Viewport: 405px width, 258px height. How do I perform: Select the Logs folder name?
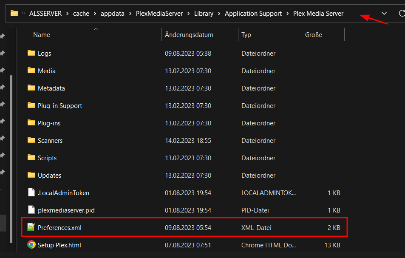click(45, 54)
